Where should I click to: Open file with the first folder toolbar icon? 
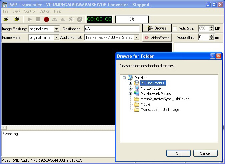pyautogui.click(x=6, y=19)
